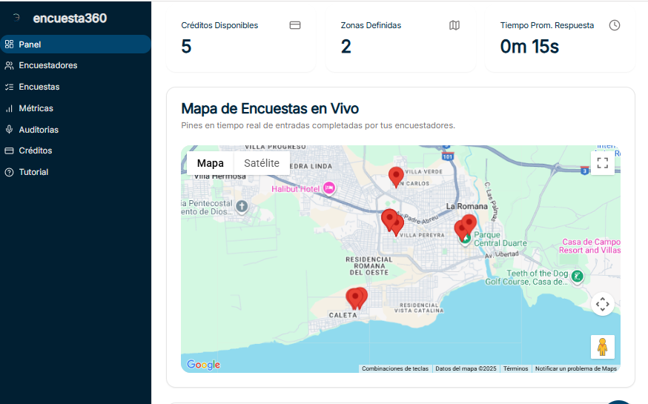This screenshot has width=648, height=404.
Task: Switch map to Satélite view
Action: click(x=262, y=163)
